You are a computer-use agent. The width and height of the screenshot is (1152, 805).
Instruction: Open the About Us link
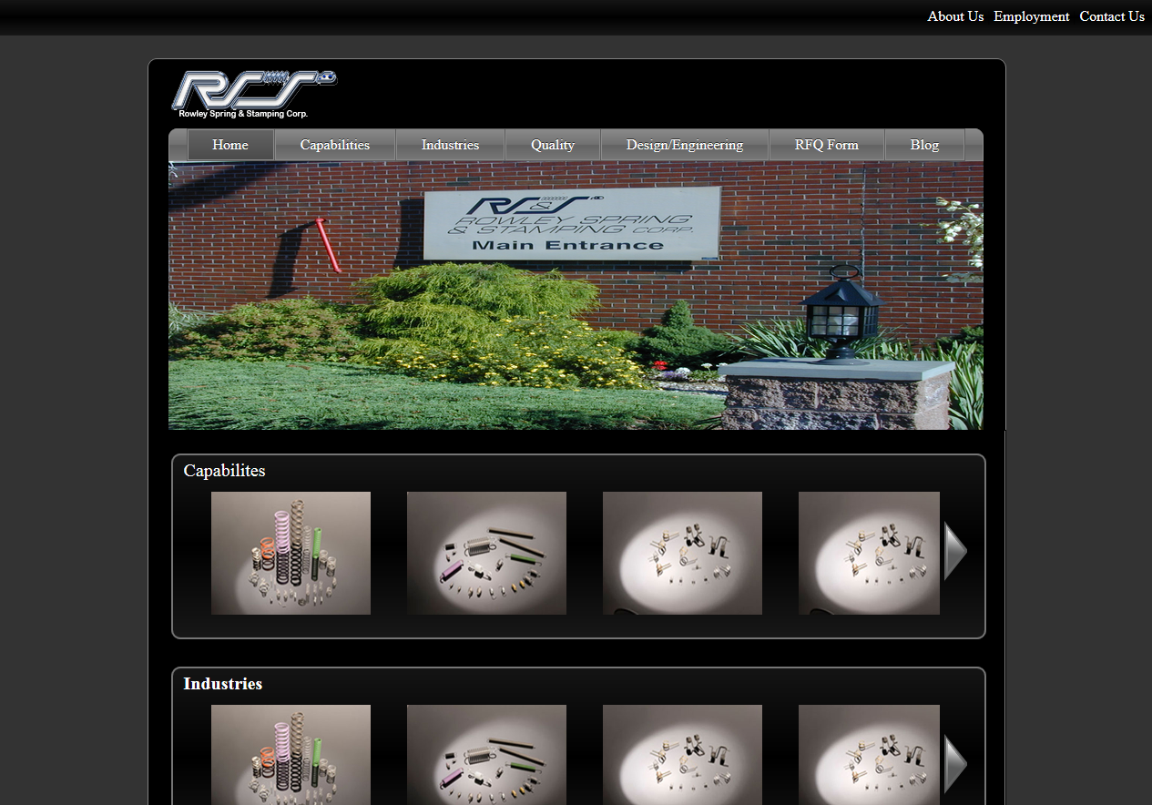coord(955,16)
